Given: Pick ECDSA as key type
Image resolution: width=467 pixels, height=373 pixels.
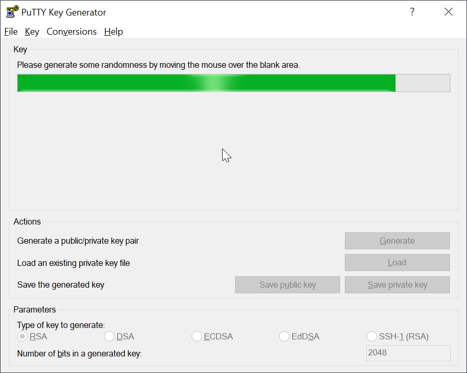Looking at the screenshot, I should pos(197,337).
